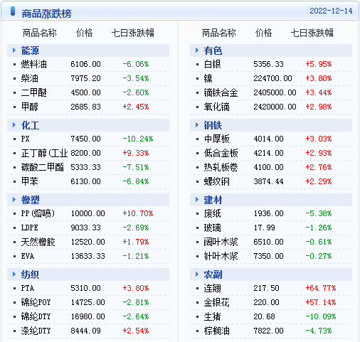Expand the 钢铁 category arrow
360x342 pixels.
pos(197,125)
